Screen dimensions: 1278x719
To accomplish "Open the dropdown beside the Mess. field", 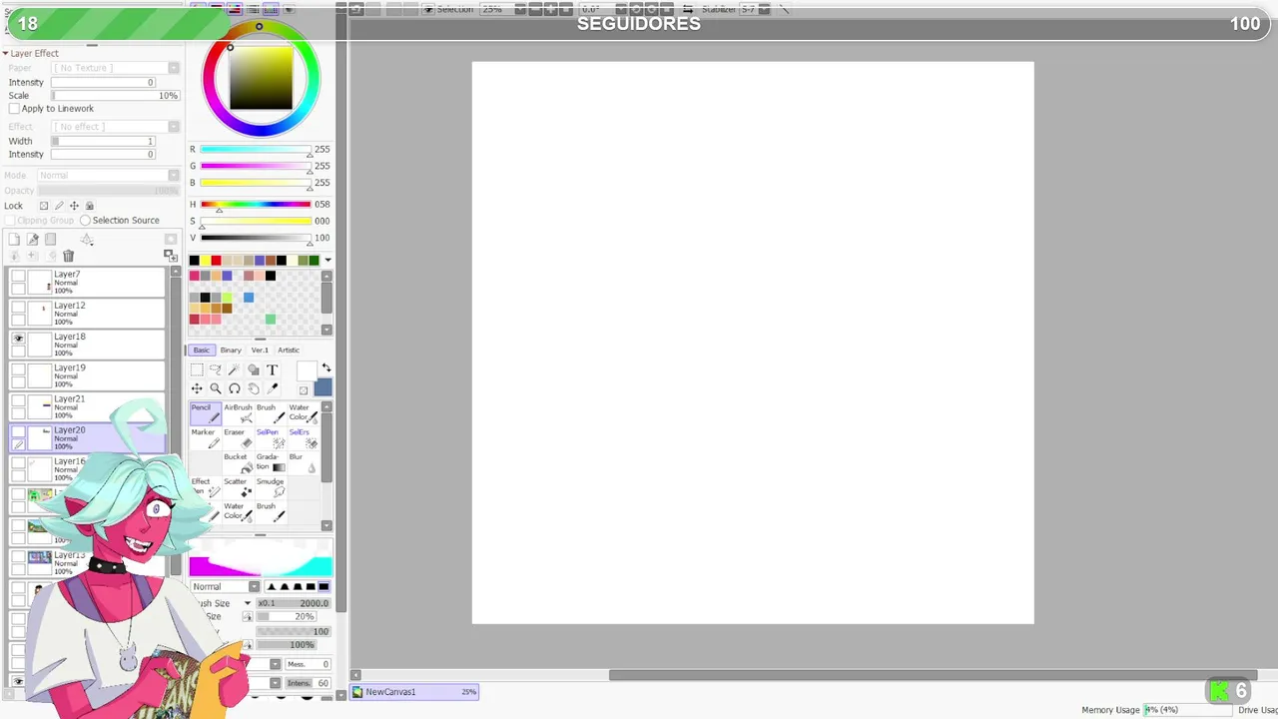I will (275, 664).
